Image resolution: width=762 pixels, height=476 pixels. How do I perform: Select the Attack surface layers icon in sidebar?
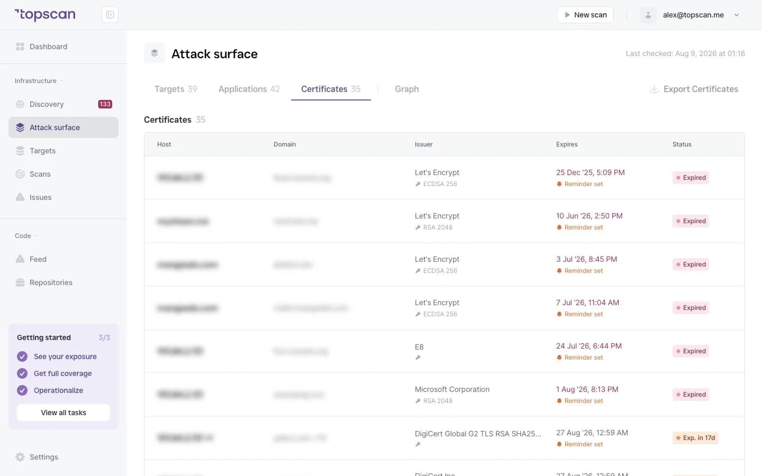click(20, 127)
